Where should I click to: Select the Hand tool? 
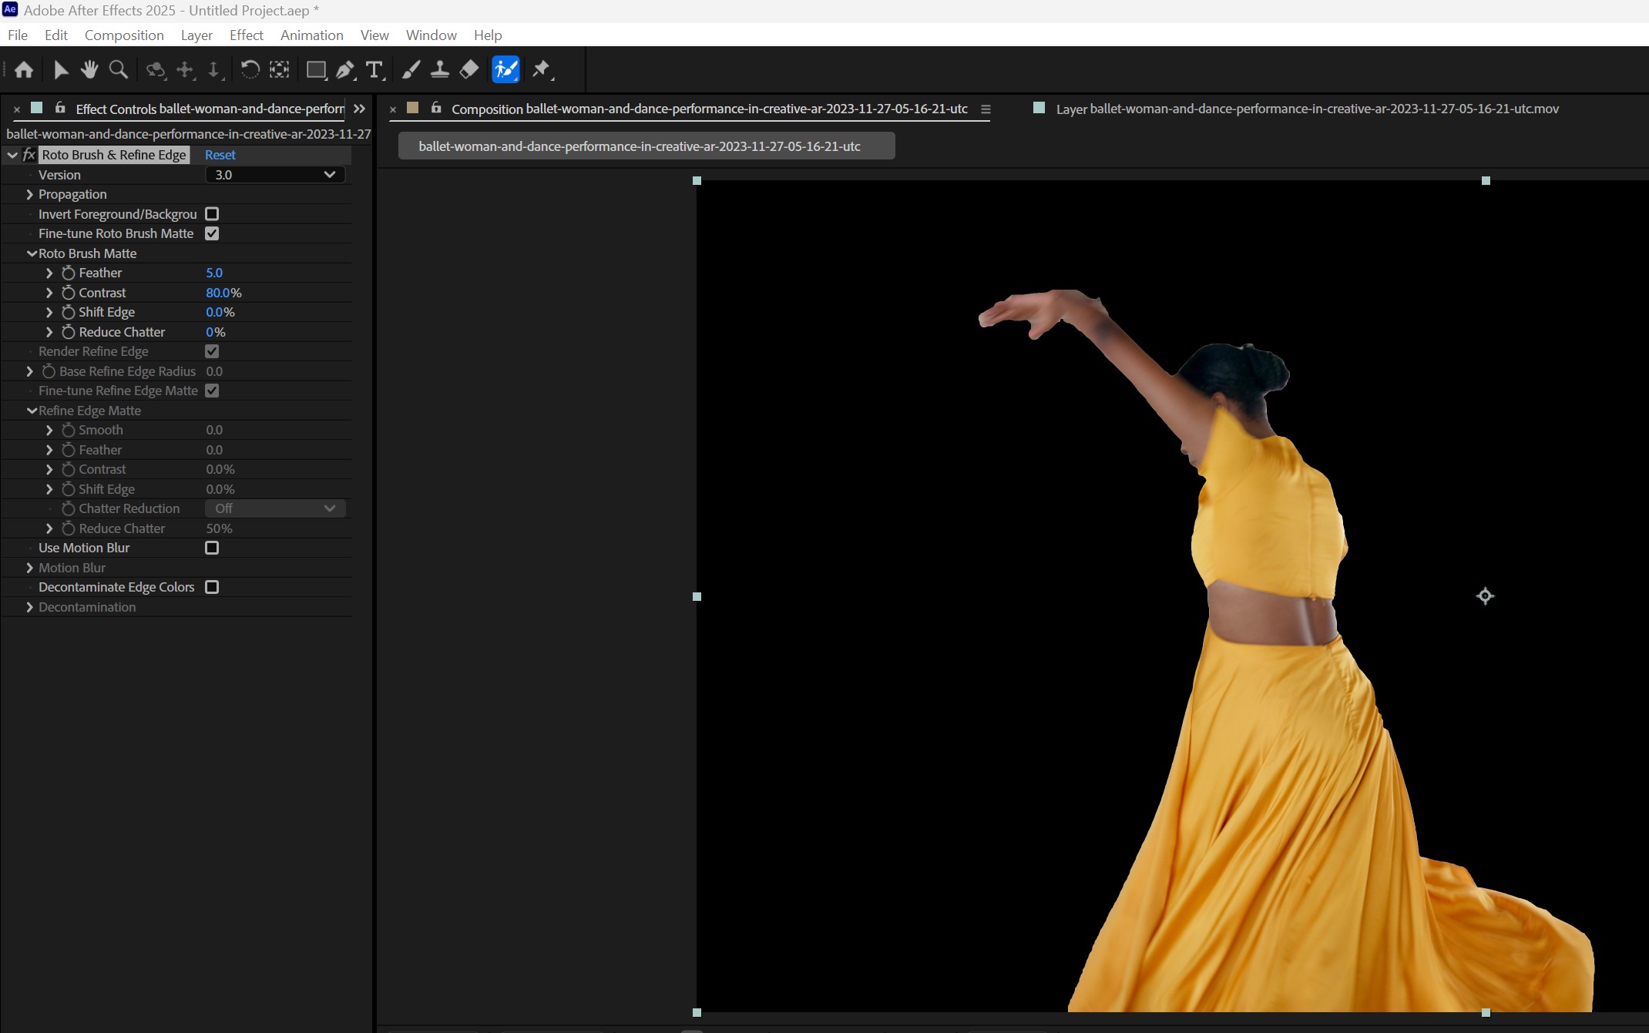point(89,70)
